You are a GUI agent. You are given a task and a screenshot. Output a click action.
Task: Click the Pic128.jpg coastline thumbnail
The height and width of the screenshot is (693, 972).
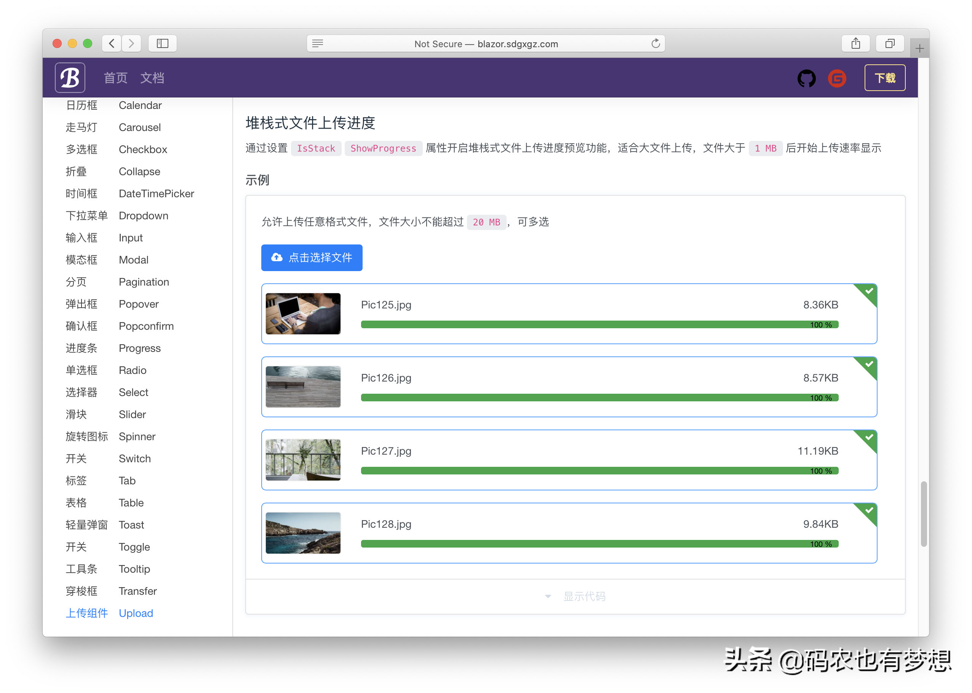(303, 533)
